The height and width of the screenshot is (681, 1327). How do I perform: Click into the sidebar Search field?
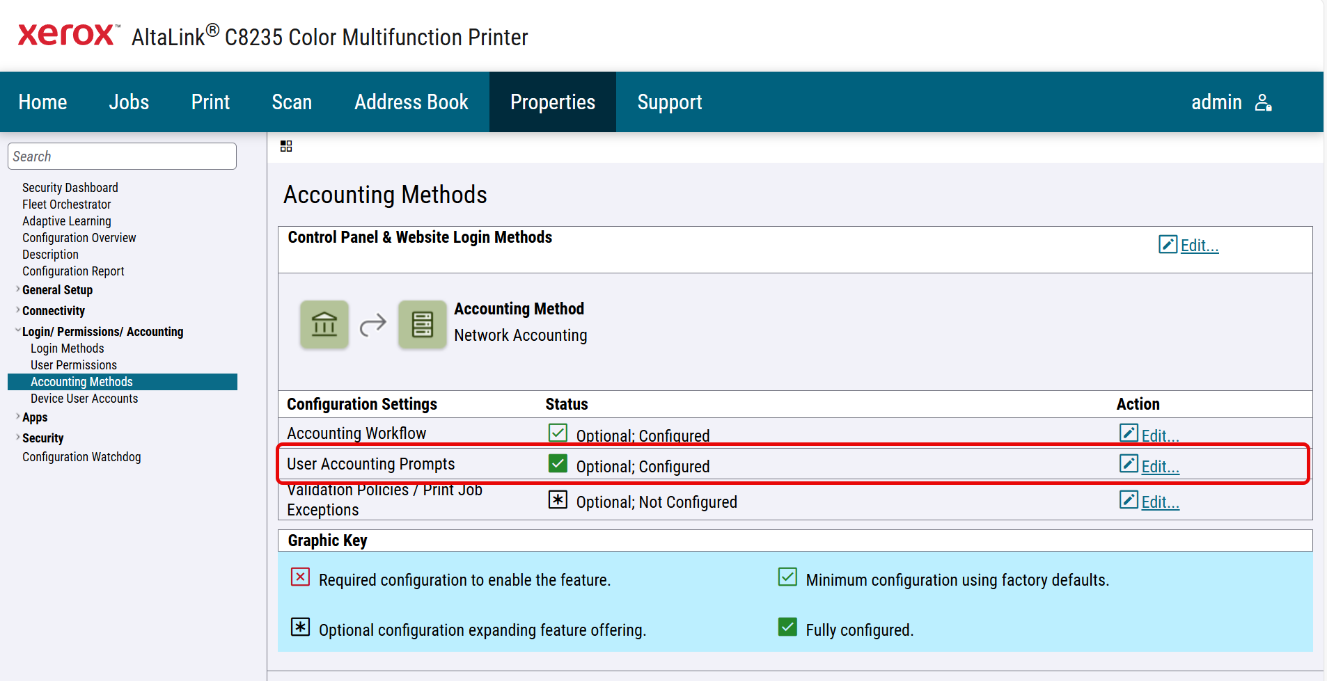[122, 157]
